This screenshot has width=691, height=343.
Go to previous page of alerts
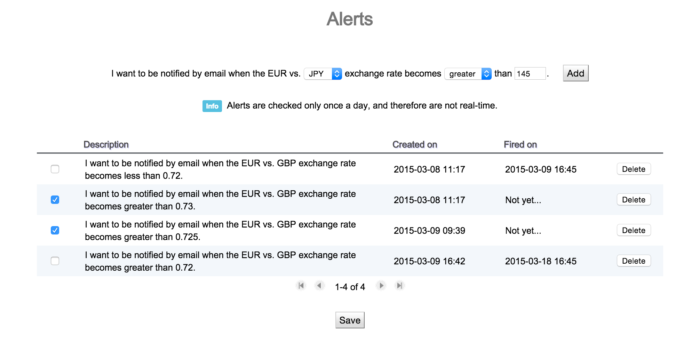[319, 286]
